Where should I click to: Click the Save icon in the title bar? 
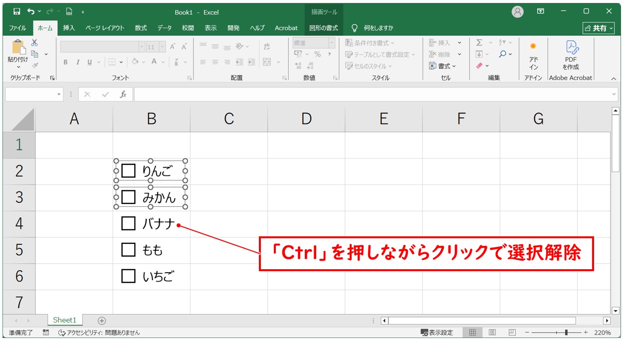click(17, 11)
